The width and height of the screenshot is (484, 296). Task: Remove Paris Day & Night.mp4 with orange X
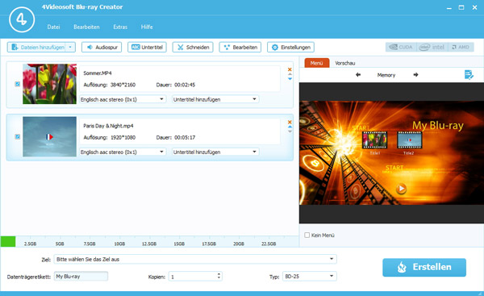(290, 123)
